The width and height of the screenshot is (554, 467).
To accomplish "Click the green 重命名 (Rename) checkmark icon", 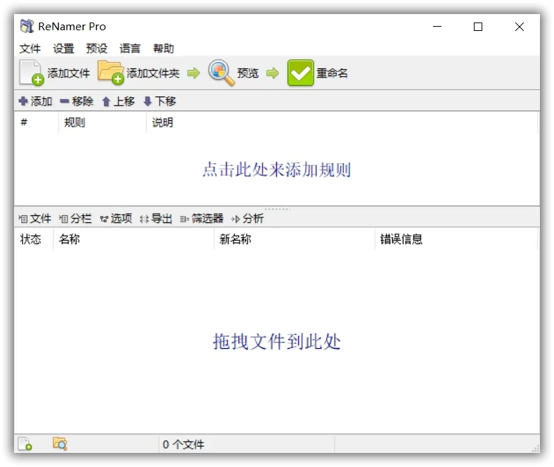I will point(300,73).
